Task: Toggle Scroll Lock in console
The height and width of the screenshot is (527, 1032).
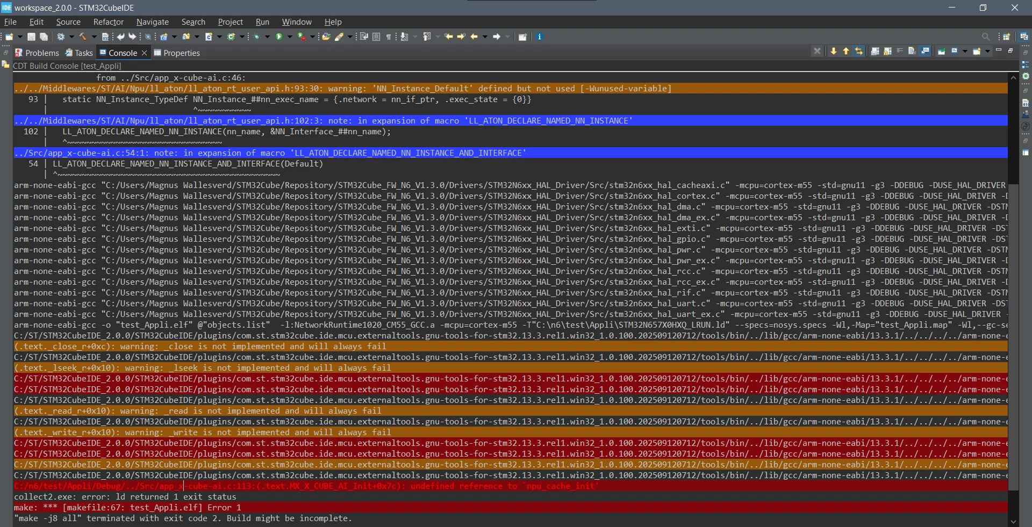Action: click(x=887, y=51)
